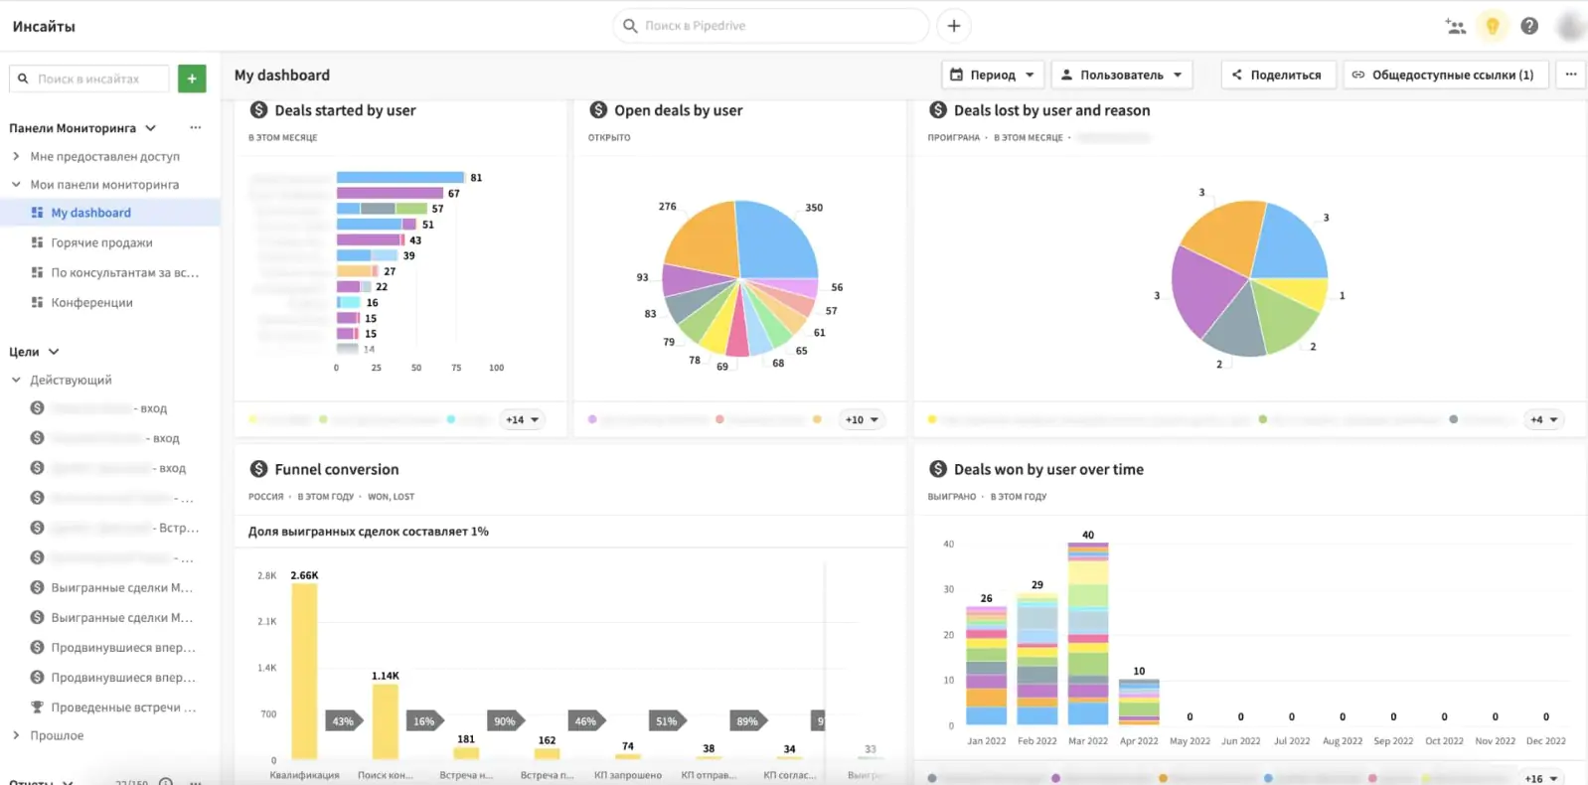Open the Deals lost by user and reason report

click(x=1051, y=110)
